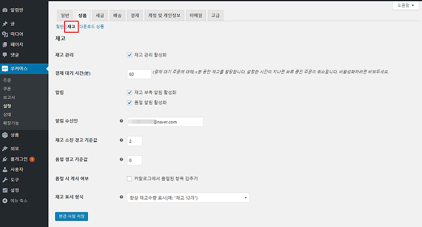Click the plugins (플러그인) plug icon
422x227 pixels.
coord(5,159)
